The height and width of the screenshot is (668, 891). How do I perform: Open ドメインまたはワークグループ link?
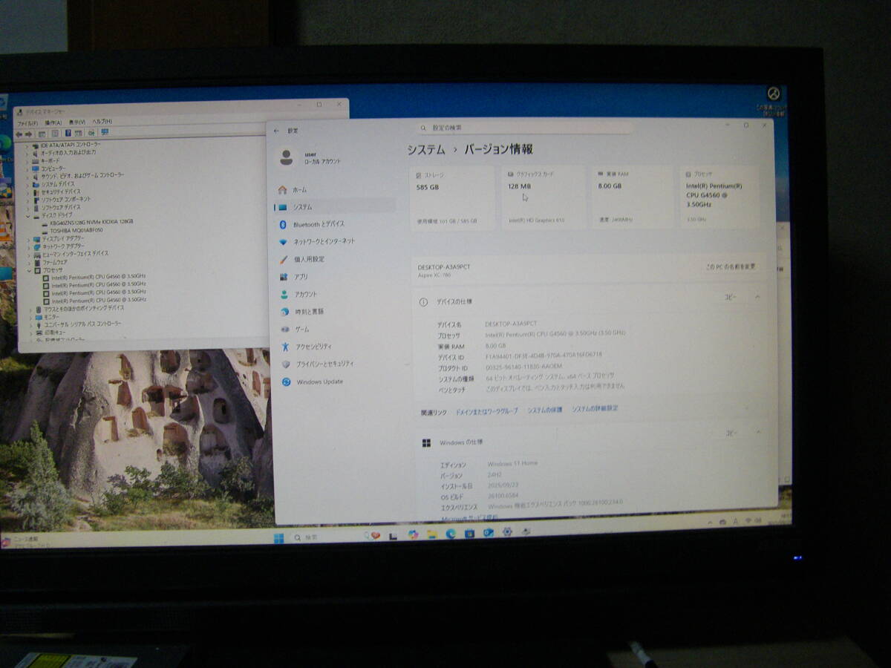(x=487, y=410)
